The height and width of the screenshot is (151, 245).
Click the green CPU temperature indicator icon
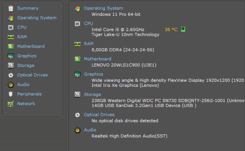coord(183,29)
